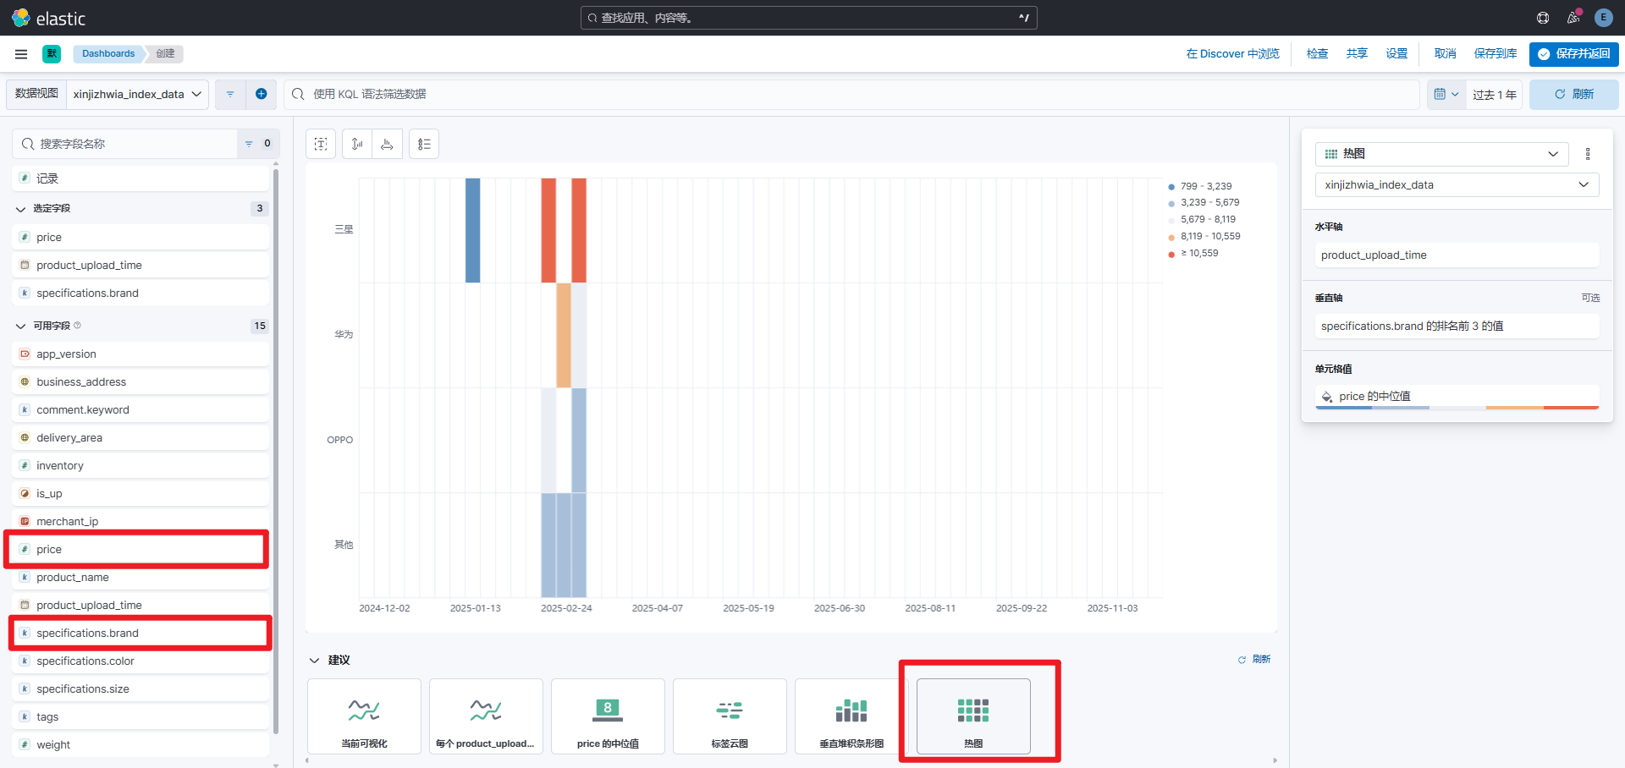
Task: Open the 垂直轴 specifications.brand dimension
Action: (x=1457, y=326)
